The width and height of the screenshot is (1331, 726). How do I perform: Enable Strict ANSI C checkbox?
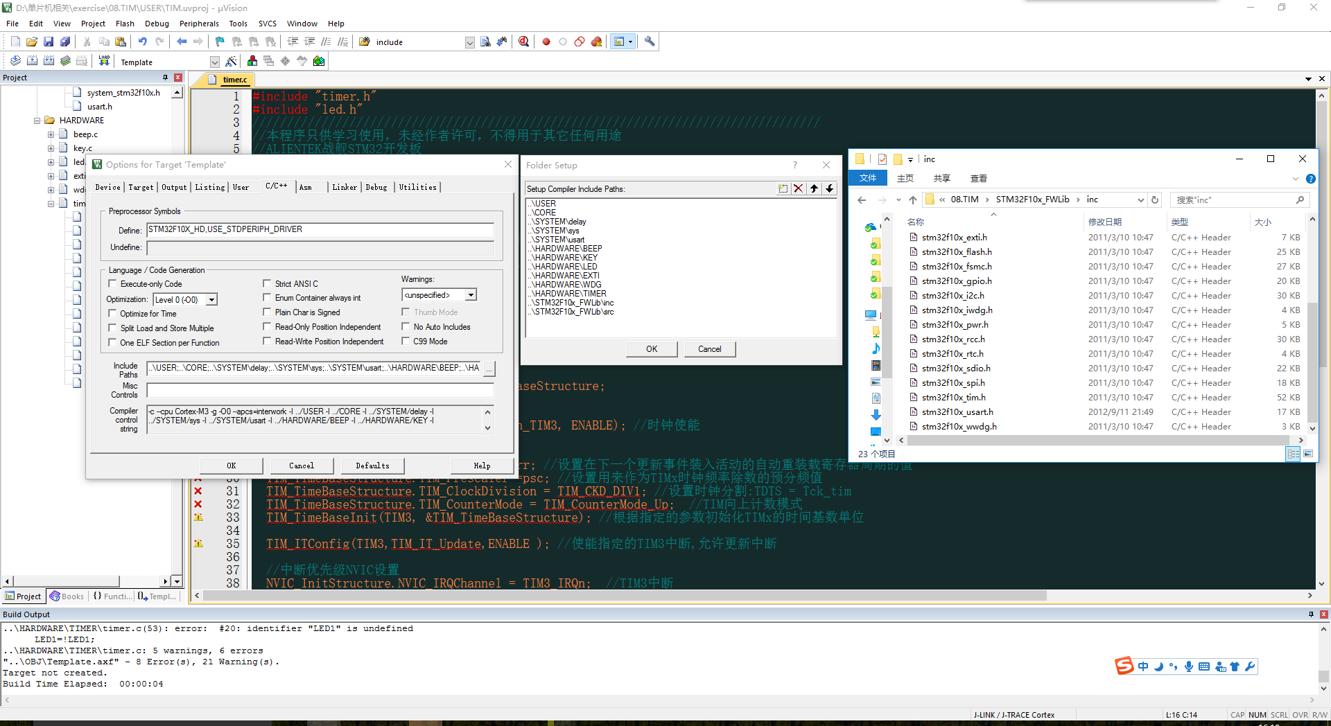coord(267,284)
